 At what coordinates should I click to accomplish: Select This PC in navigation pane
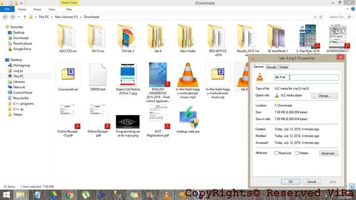[x=18, y=76]
